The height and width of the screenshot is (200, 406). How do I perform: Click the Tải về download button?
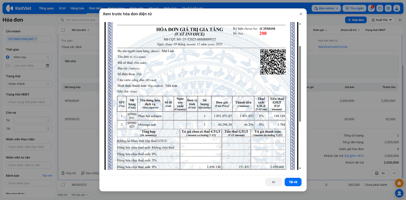[x=293, y=182]
